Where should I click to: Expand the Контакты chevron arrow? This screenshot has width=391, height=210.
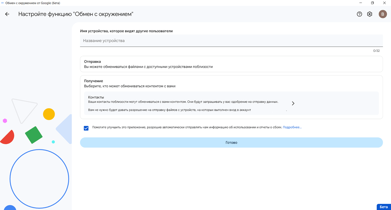coord(293,103)
